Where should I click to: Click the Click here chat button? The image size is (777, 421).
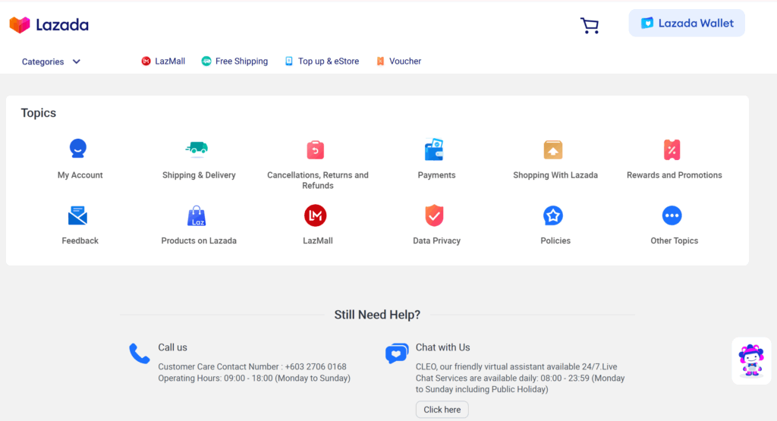click(442, 410)
